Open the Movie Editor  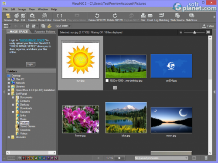pos(45,17)
